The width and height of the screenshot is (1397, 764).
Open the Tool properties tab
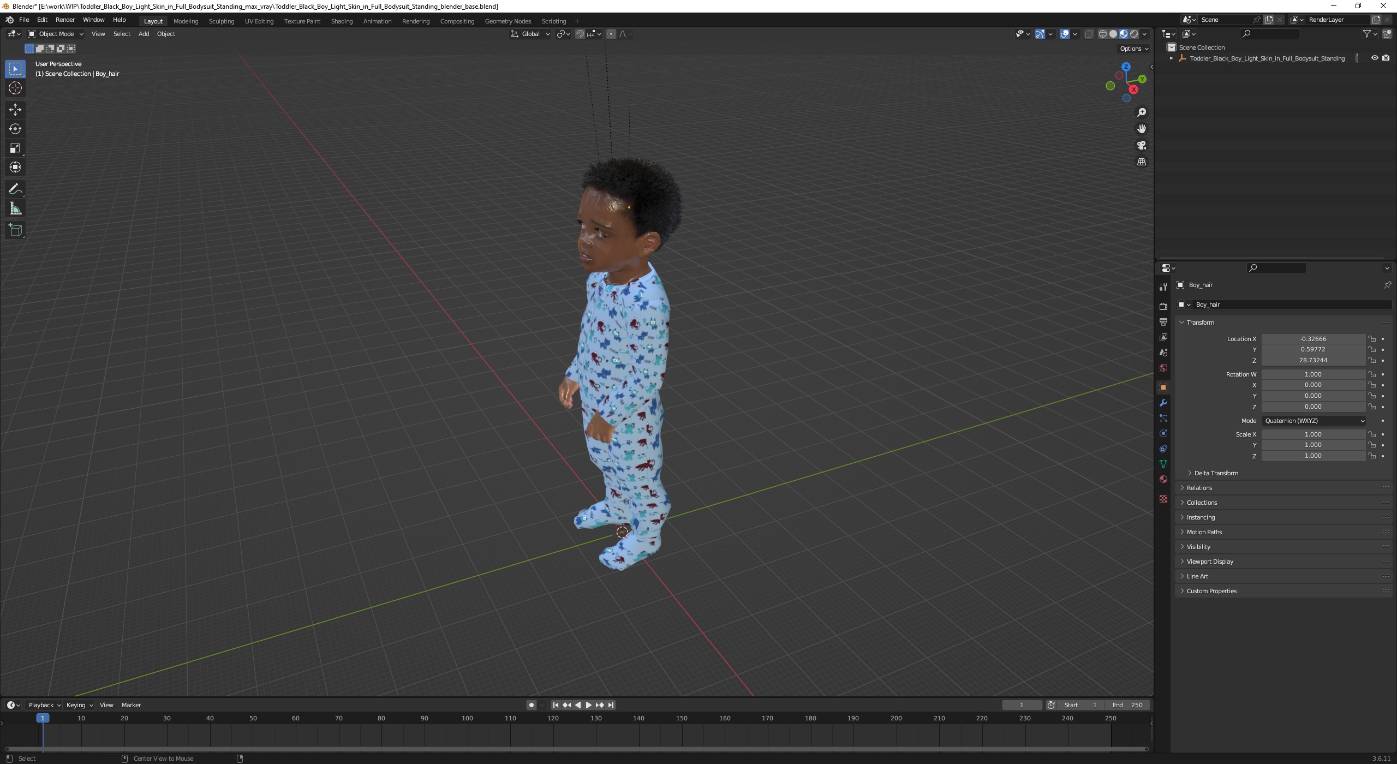click(x=1163, y=287)
